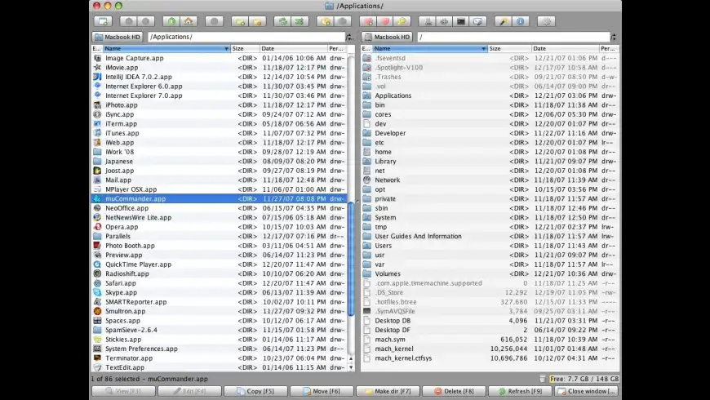The height and width of the screenshot is (400, 710).
Task: Click folder with plus mark icon
Action: pyautogui.click(x=241, y=21)
